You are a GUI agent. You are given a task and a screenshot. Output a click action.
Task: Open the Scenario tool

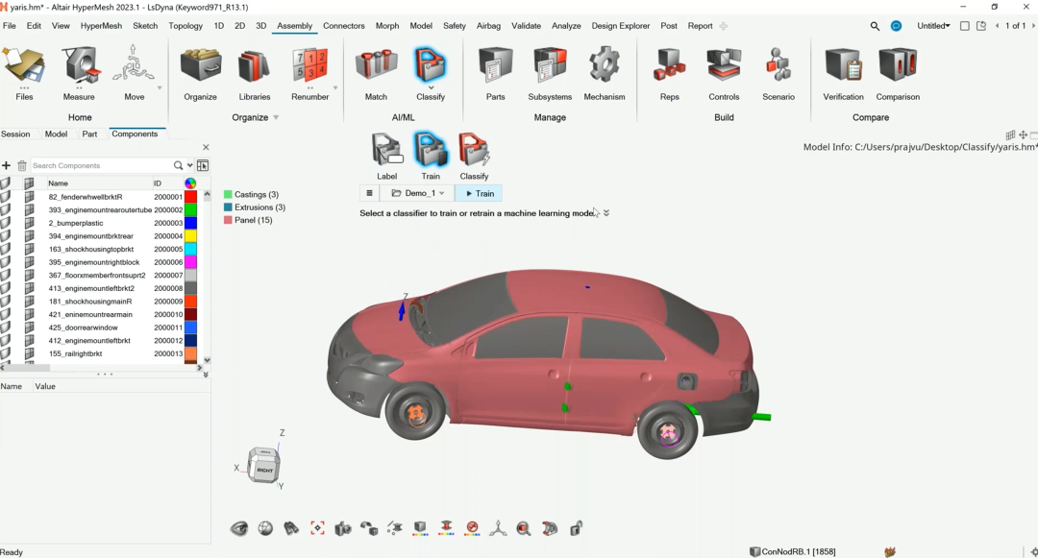coord(778,73)
